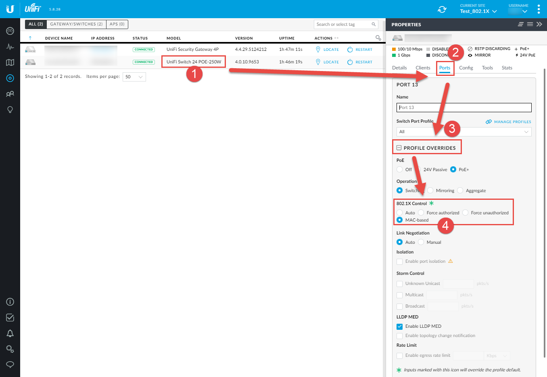
Task: Click RESTART for Security Gateway
Action: click(364, 50)
